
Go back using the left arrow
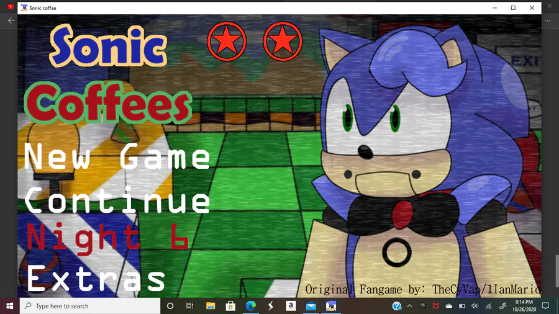pyautogui.click(x=11, y=20)
